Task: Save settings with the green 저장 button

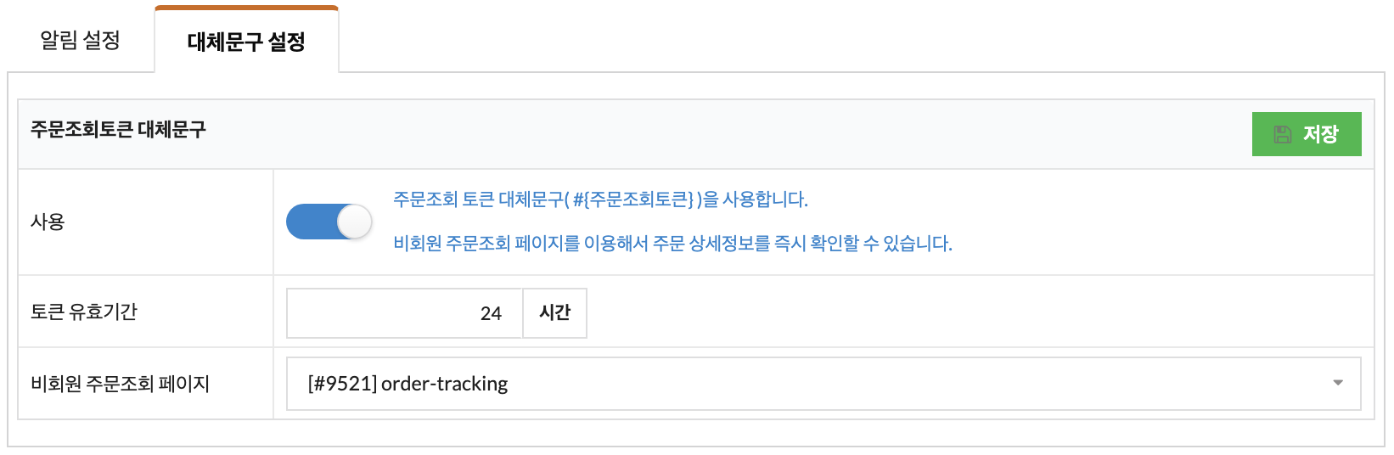Action: [x=1307, y=134]
